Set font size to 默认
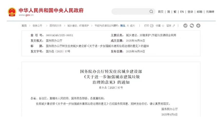The height and width of the screenshot is (121, 217). coord(123,26)
